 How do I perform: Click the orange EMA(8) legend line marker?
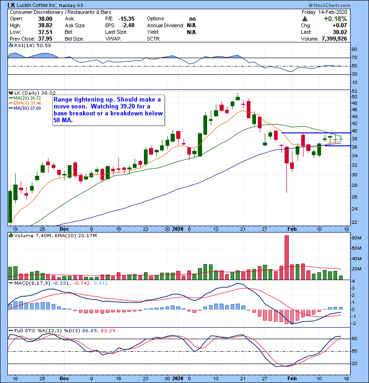click(11, 103)
